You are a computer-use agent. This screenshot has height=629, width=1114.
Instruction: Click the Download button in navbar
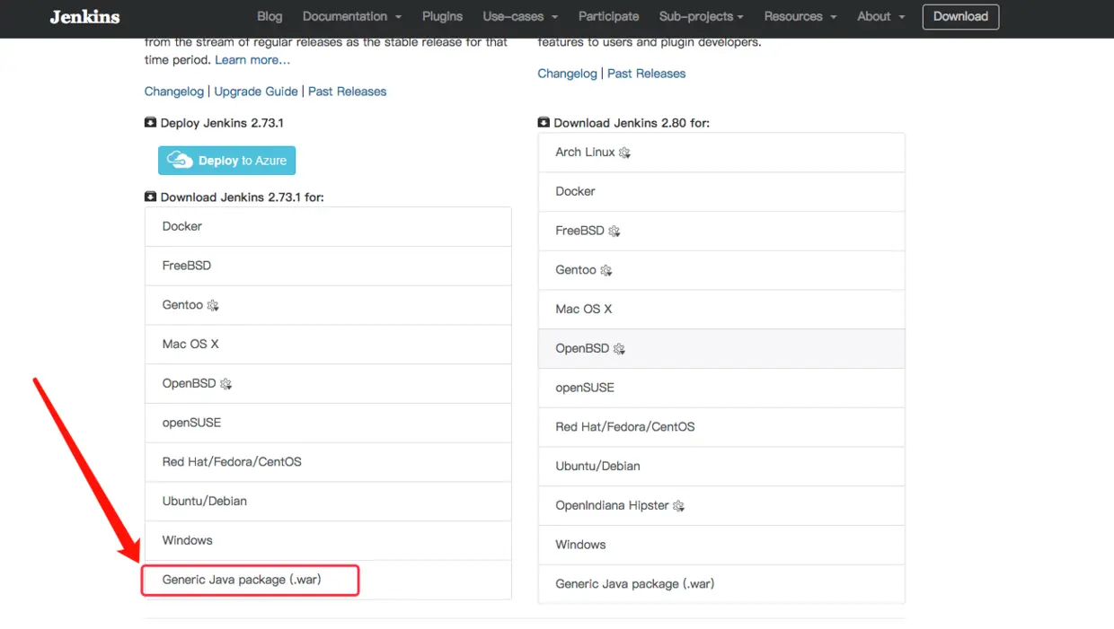(x=960, y=16)
